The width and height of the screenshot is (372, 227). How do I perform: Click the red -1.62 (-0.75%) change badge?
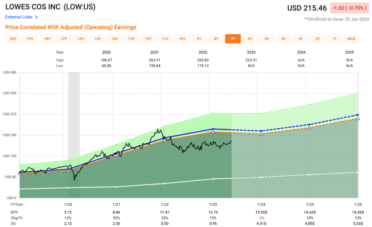(349, 8)
